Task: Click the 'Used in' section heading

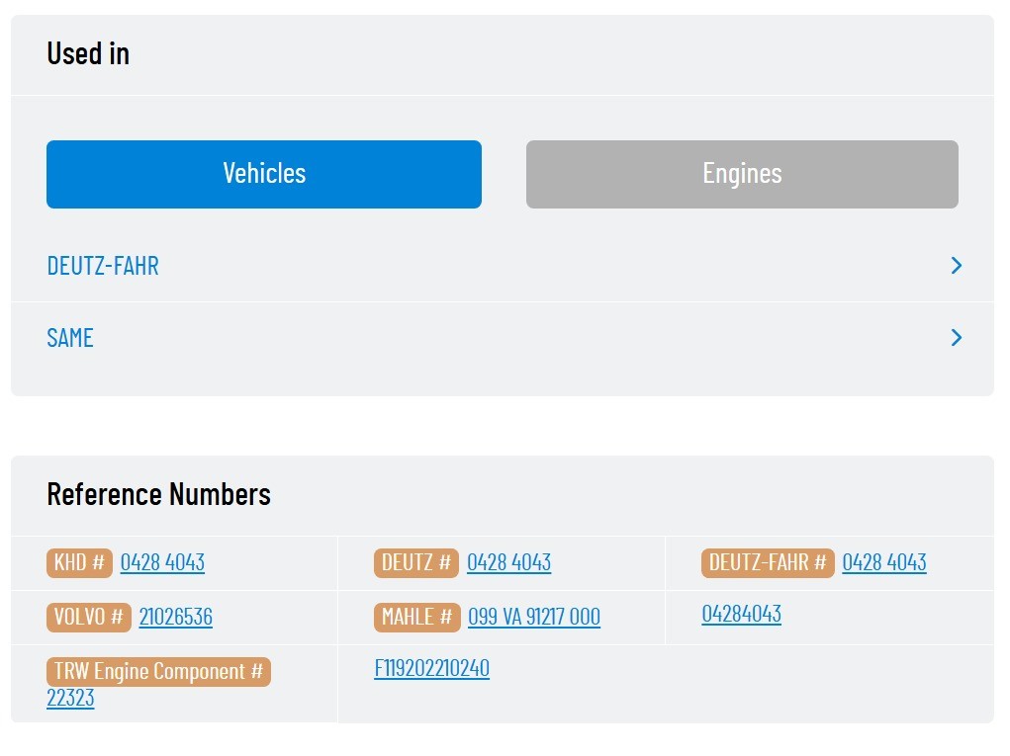Action: 88,53
